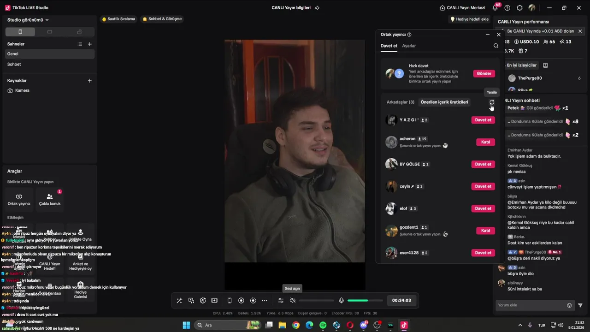
Task: Switch to the Davet et tab
Action: pos(389,46)
